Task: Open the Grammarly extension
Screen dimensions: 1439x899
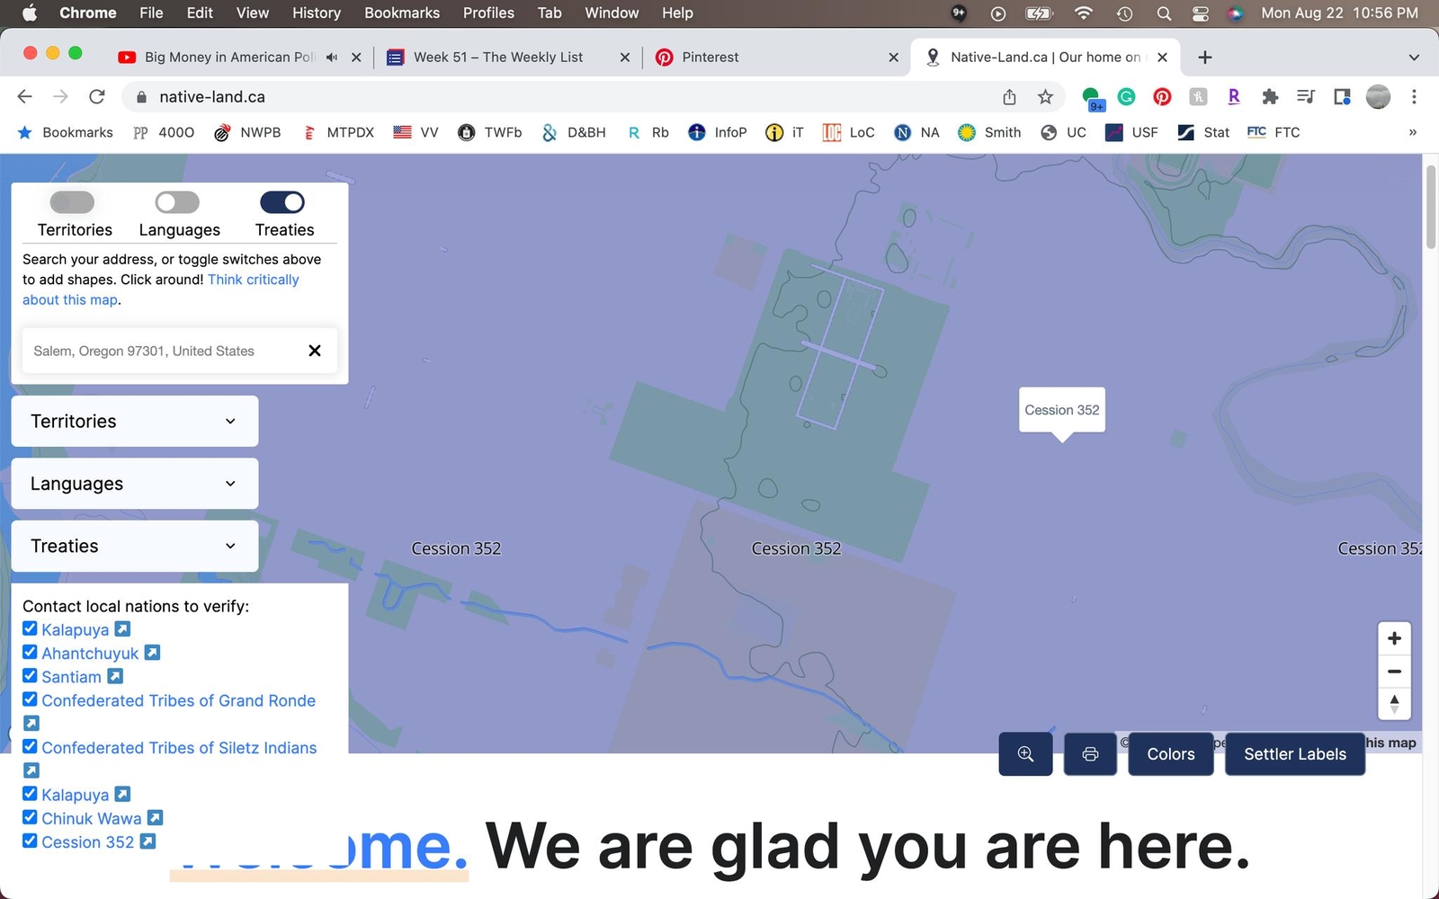Action: (1126, 96)
